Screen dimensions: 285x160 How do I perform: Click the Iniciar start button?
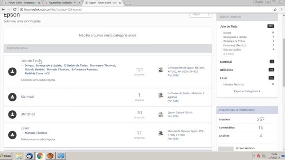6,156
